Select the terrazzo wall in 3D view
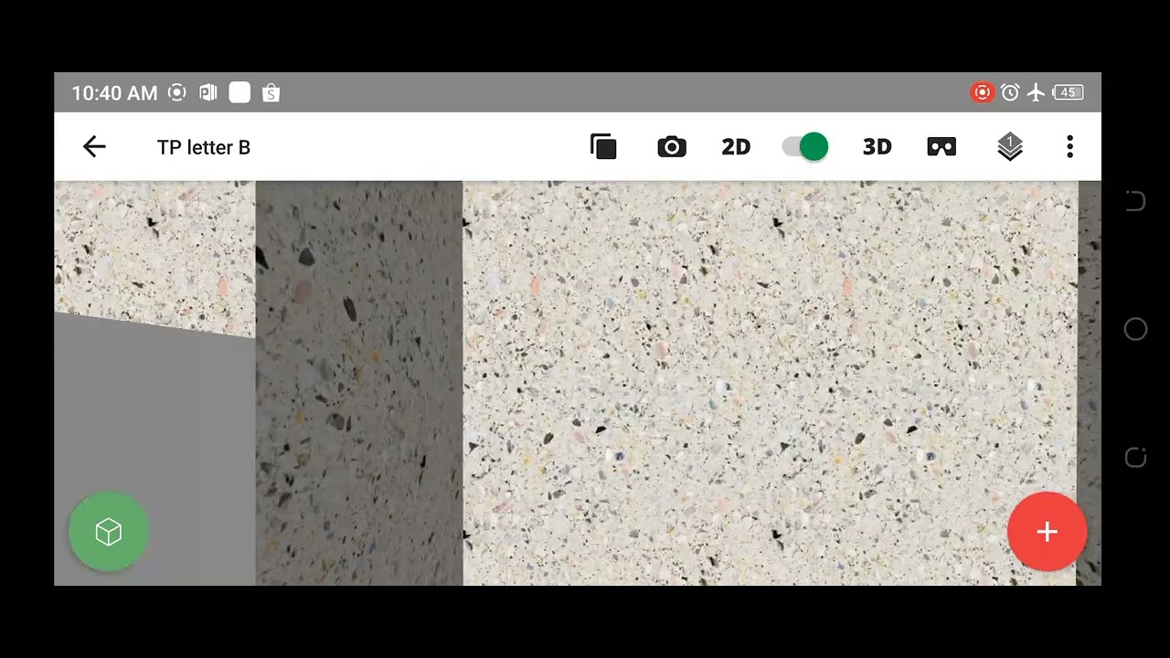Viewport: 1170px width, 658px height. point(770,383)
